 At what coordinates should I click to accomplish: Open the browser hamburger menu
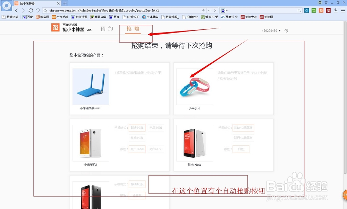tap(343, 10)
